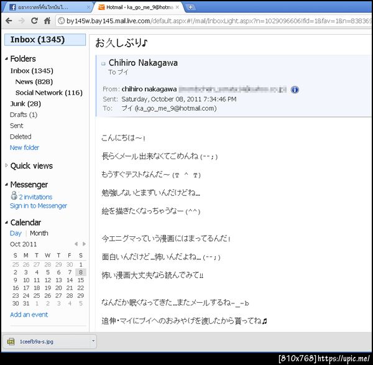Click the site info globe icon in address bar
The image size is (373, 365).
61,21
